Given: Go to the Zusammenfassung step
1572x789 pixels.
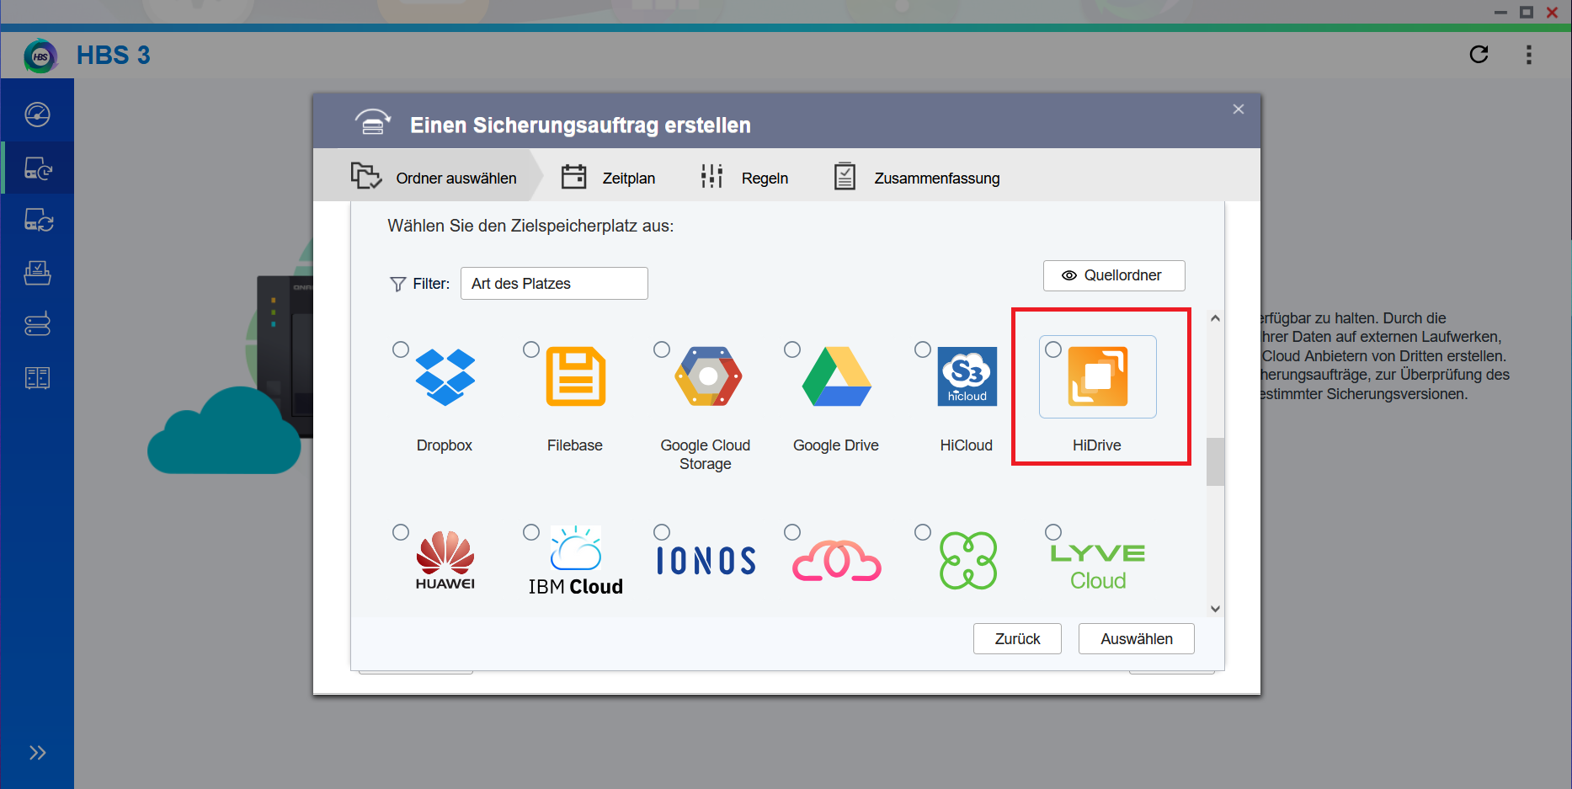Looking at the screenshot, I should tap(916, 178).
